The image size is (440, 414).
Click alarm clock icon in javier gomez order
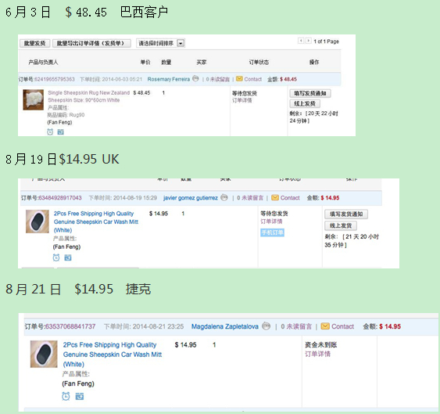tap(56, 257)
